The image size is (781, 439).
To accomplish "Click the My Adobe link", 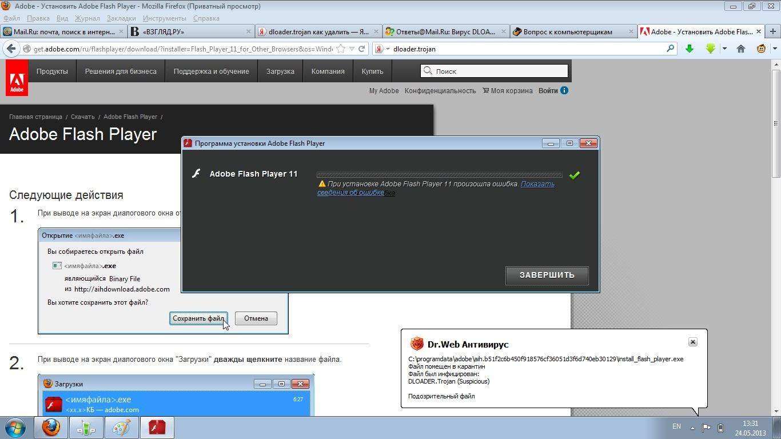I will [384, 90].
